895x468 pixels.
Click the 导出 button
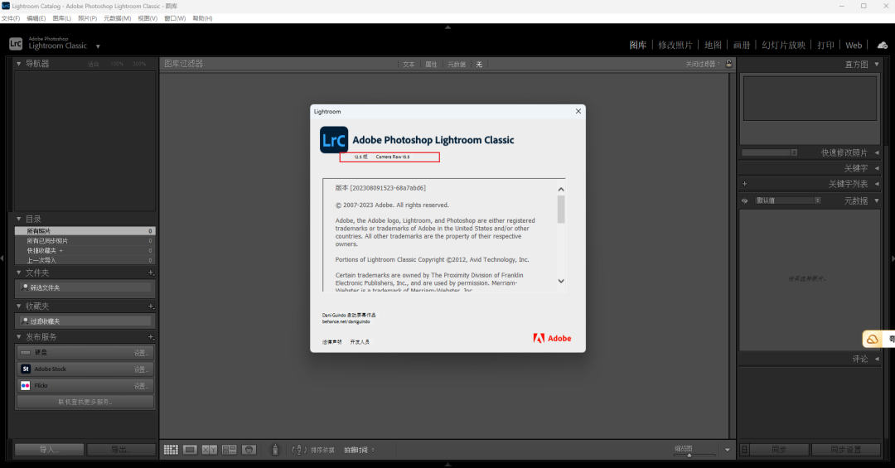121,450
